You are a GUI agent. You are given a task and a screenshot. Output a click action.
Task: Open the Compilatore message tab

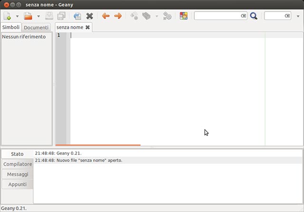[x=17, y=164]
